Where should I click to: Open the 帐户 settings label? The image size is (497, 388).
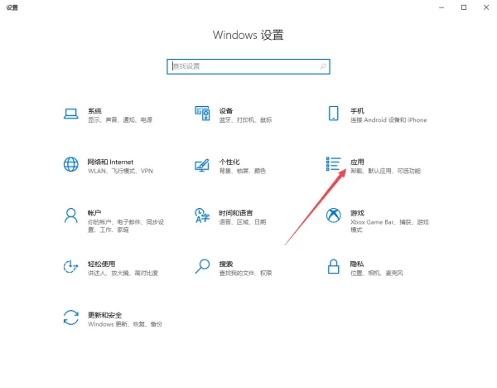tap(94, 213)
